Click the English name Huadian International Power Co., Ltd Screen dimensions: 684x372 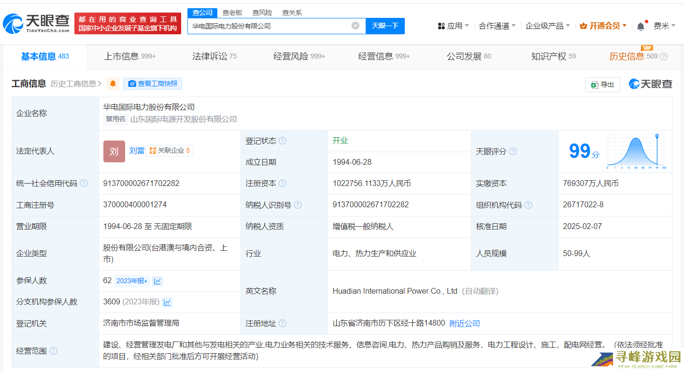point(395,291)
